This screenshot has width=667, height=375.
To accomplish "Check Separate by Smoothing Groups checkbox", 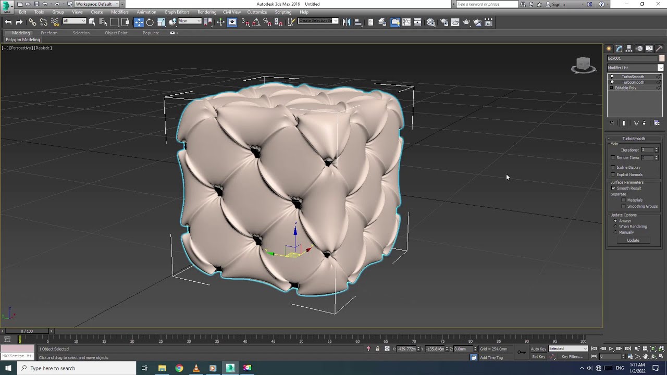I will pos(624,206).
